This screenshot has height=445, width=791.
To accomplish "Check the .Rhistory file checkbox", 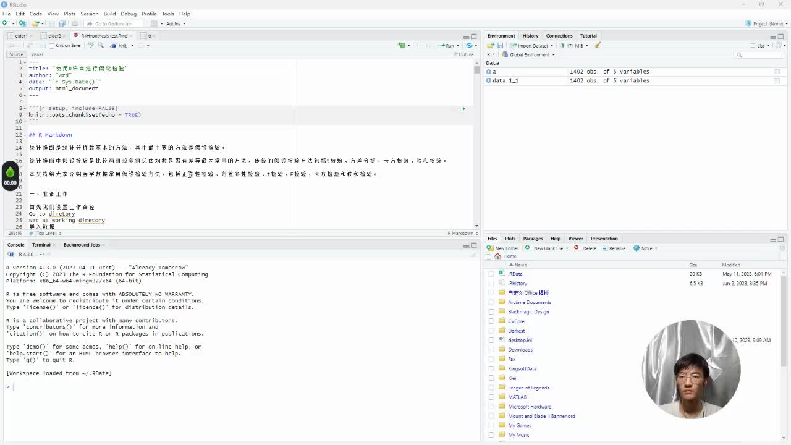I will coord(491,283).
